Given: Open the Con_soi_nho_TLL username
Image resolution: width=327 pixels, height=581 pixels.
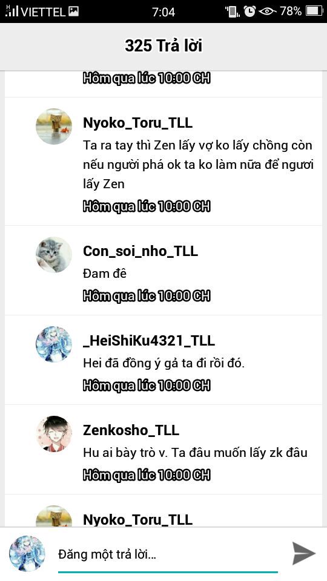Looking at the screenshot, I should click(140, 251).
